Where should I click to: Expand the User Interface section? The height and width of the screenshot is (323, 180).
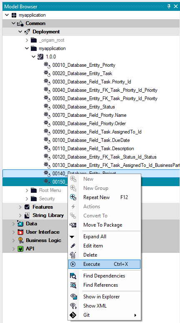coord(14,232)
